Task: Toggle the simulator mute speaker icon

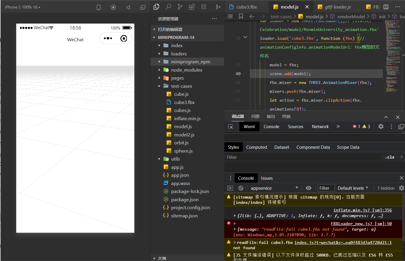Action: click(x=128, y=7)
